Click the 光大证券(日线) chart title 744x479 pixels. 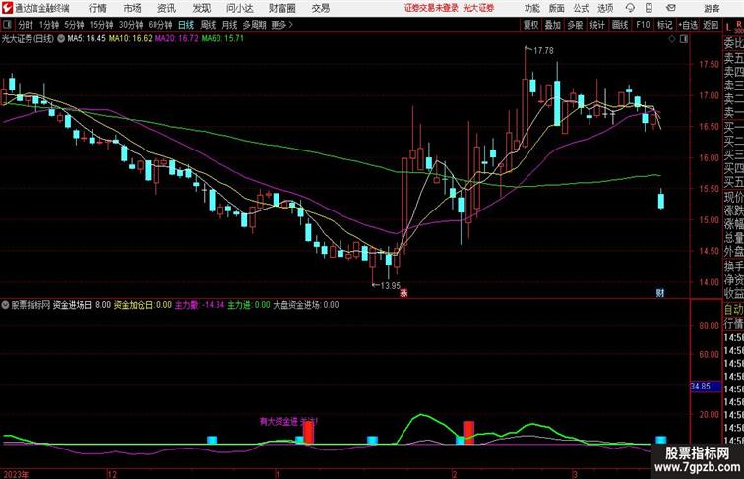[28, 39]
